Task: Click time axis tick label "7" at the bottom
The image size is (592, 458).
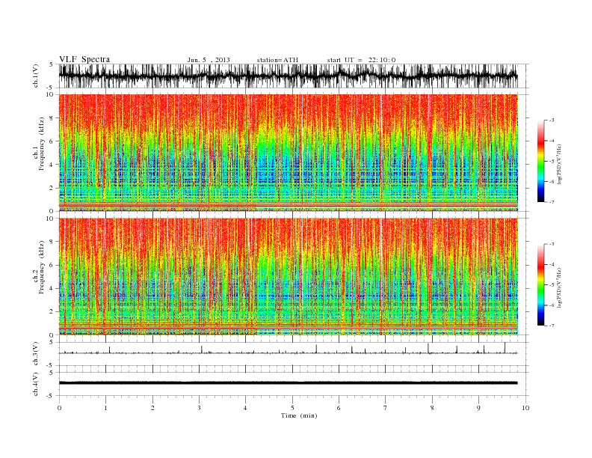Action: point(386,408)
